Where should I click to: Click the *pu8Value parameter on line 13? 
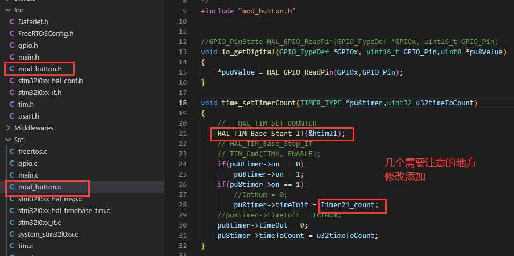point(484,52)
